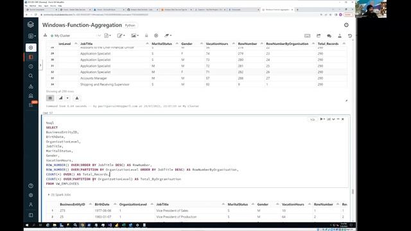Click the keyboard shortcuts icon
This screenshot has width=411, height=231.
point(308,36)
